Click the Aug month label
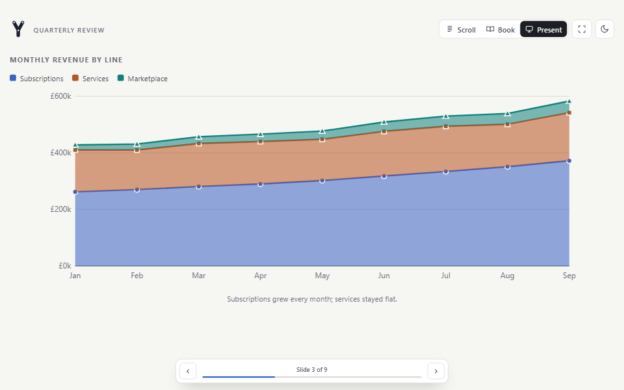The width and height of the screenshot is (624, 390). pos(508,276)
